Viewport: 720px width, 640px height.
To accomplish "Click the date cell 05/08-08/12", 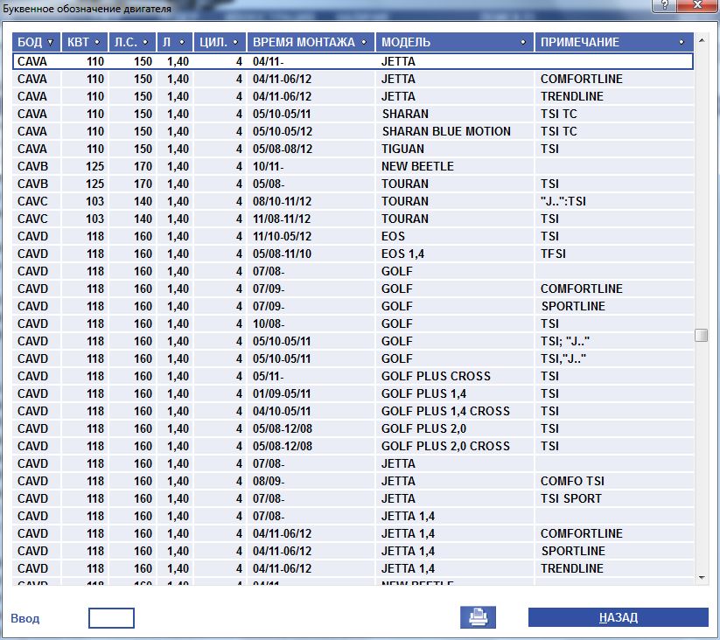I will 311,149.
